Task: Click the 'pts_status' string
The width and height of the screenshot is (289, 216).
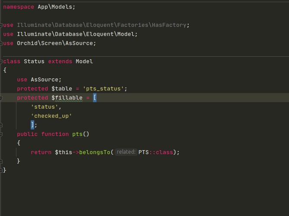Action: pos(103,89)
